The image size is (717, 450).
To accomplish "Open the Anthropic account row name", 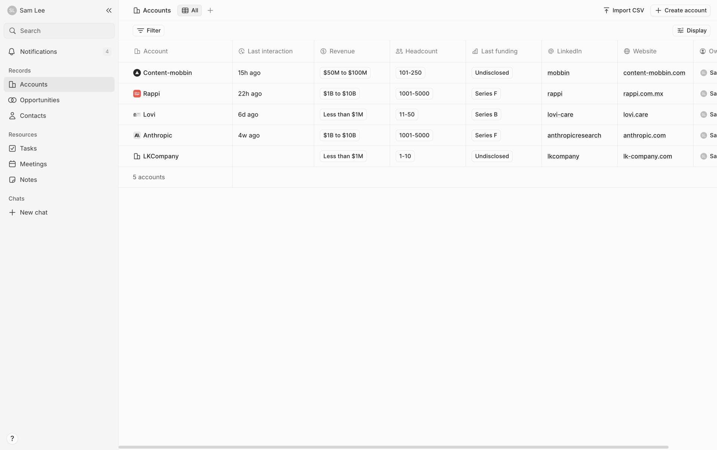I will coord(158,136).
